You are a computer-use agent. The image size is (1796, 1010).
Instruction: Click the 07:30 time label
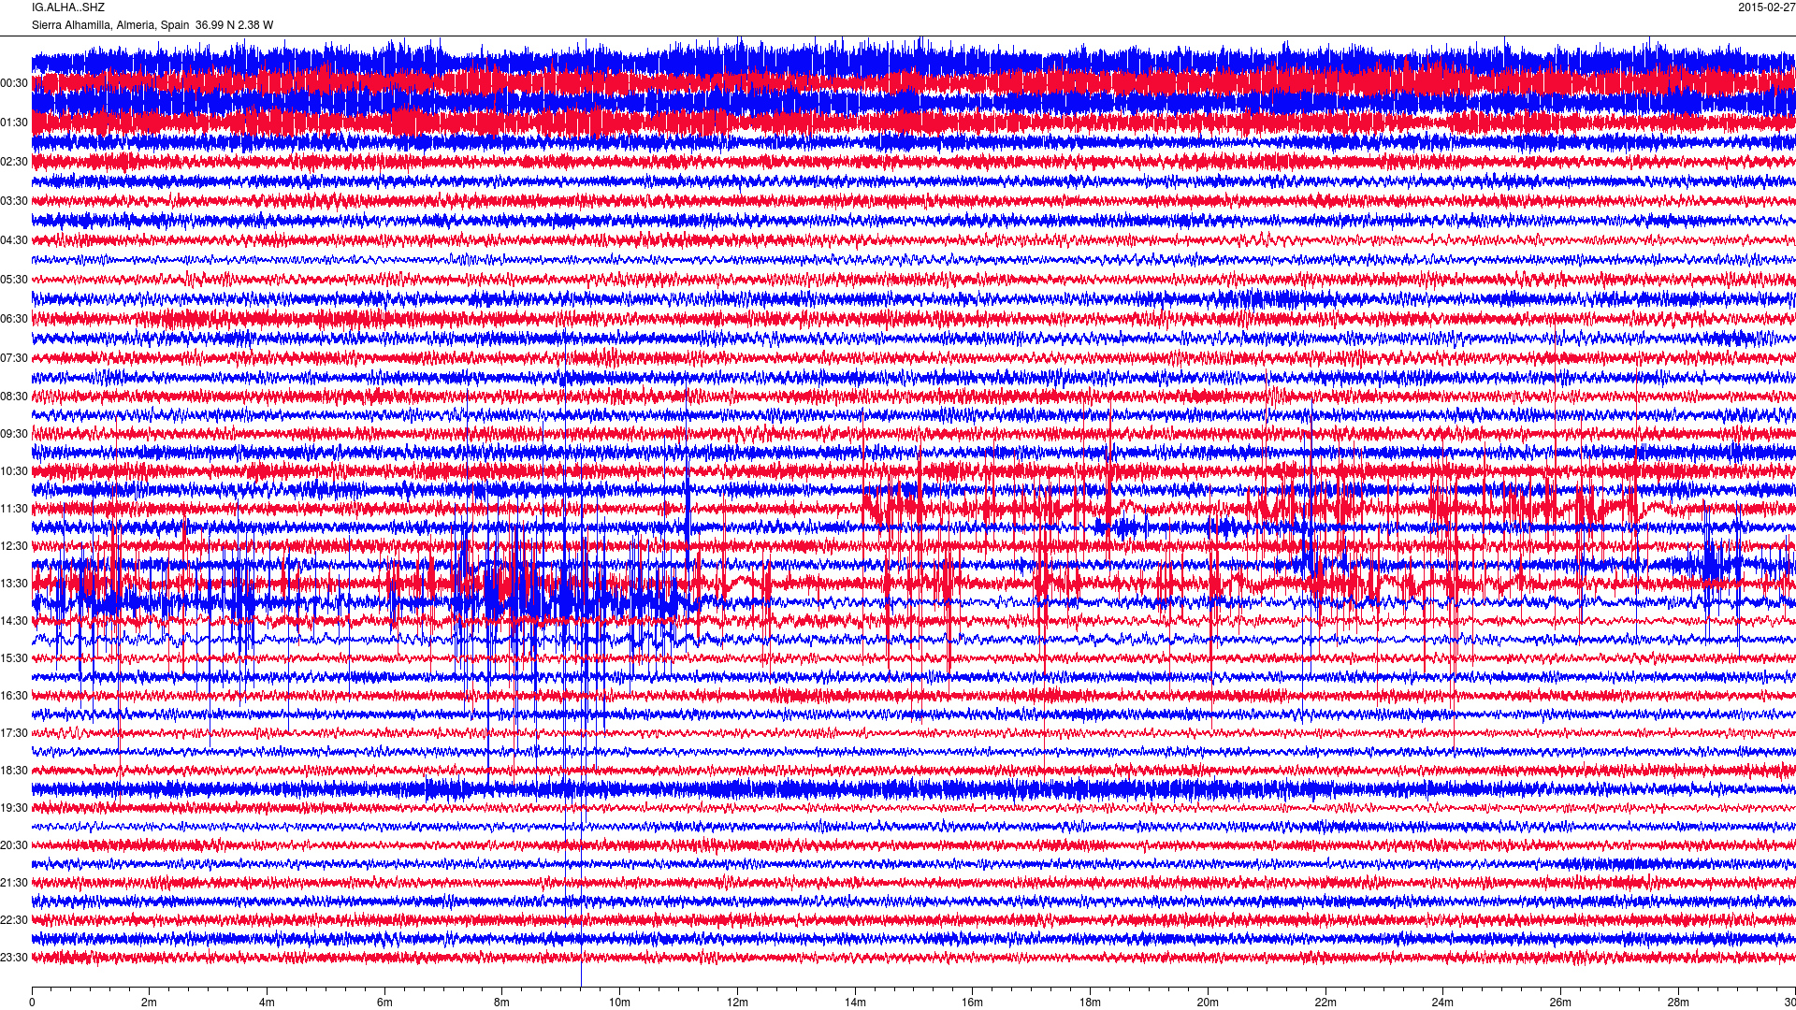coord(14,358)
